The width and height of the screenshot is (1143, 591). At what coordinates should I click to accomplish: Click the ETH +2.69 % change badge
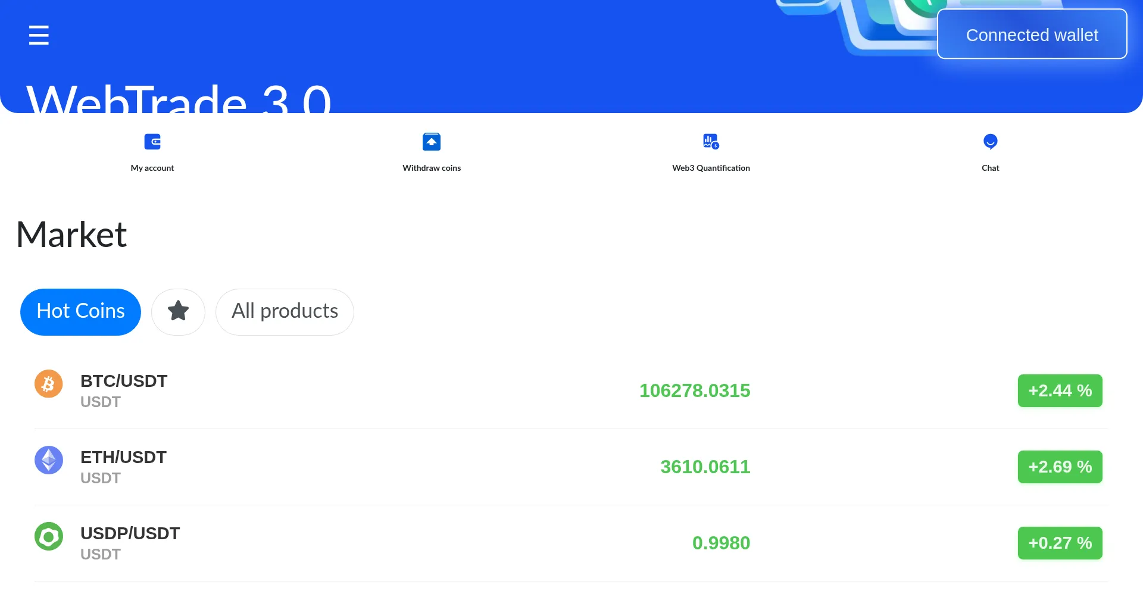[1060, 467]
